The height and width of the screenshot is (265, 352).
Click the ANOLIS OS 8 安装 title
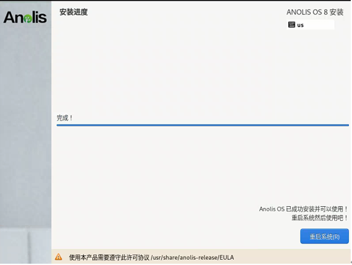click(x=315, y=12)
